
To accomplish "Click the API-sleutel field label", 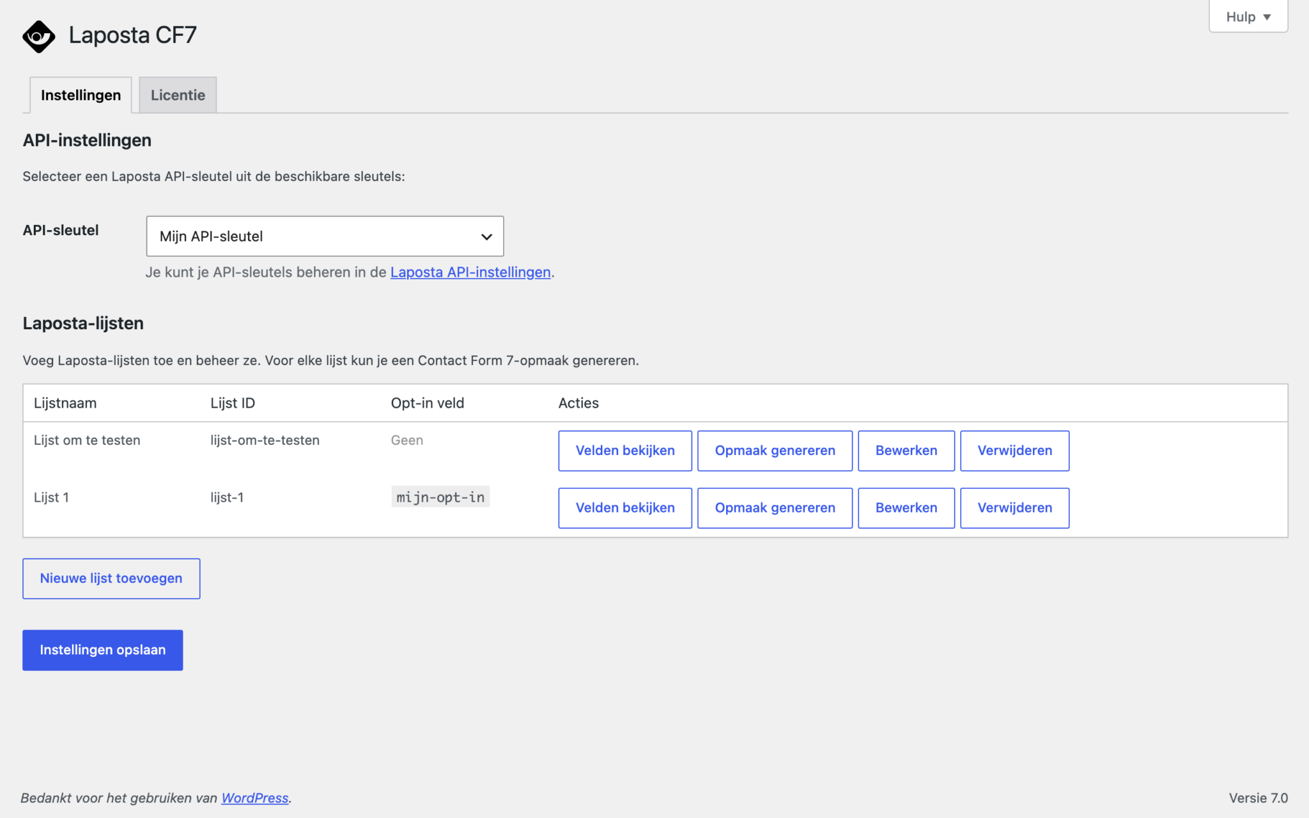I will pos(61,230).
